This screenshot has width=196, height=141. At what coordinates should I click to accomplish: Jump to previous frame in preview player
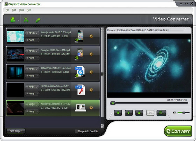118,113
